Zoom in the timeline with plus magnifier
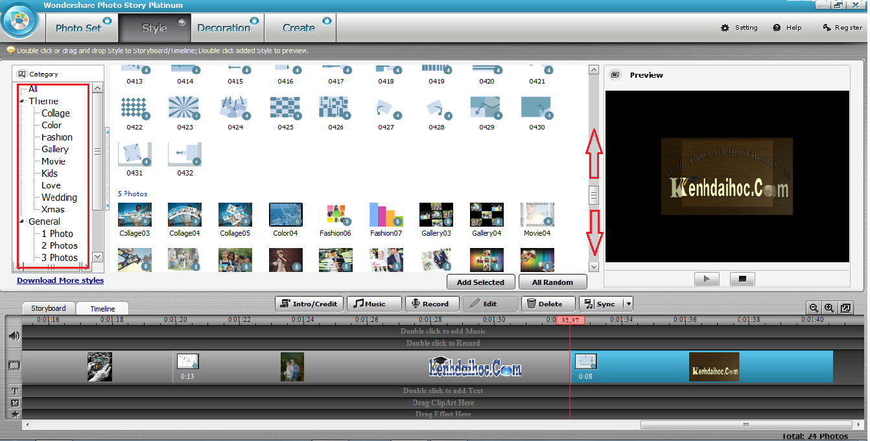 pos(829,308)
